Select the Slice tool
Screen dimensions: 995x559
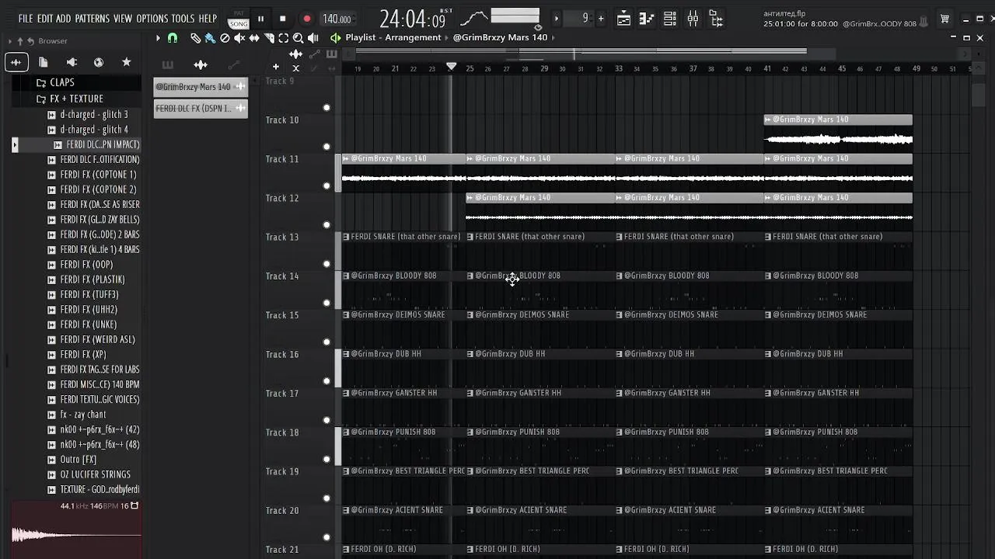tap(269, 37)
